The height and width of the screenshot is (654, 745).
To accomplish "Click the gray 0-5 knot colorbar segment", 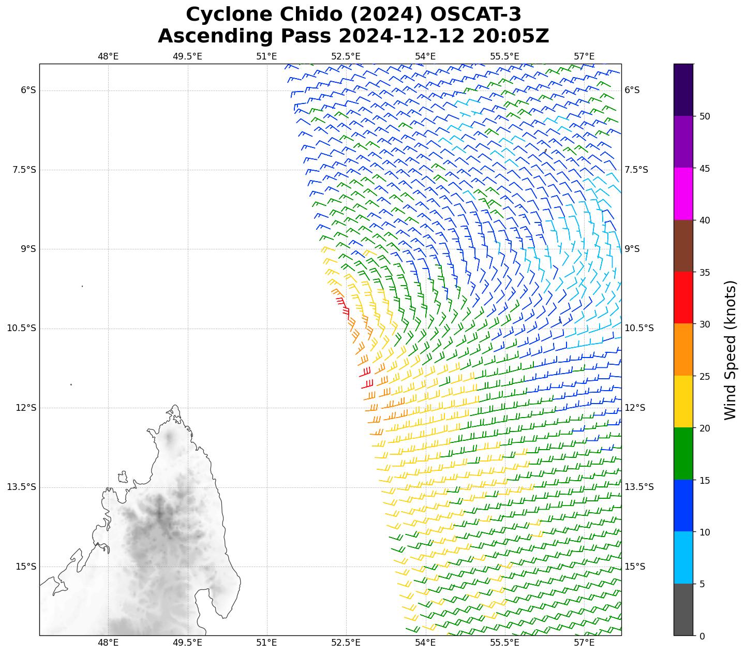I will (x=683, y=610).
